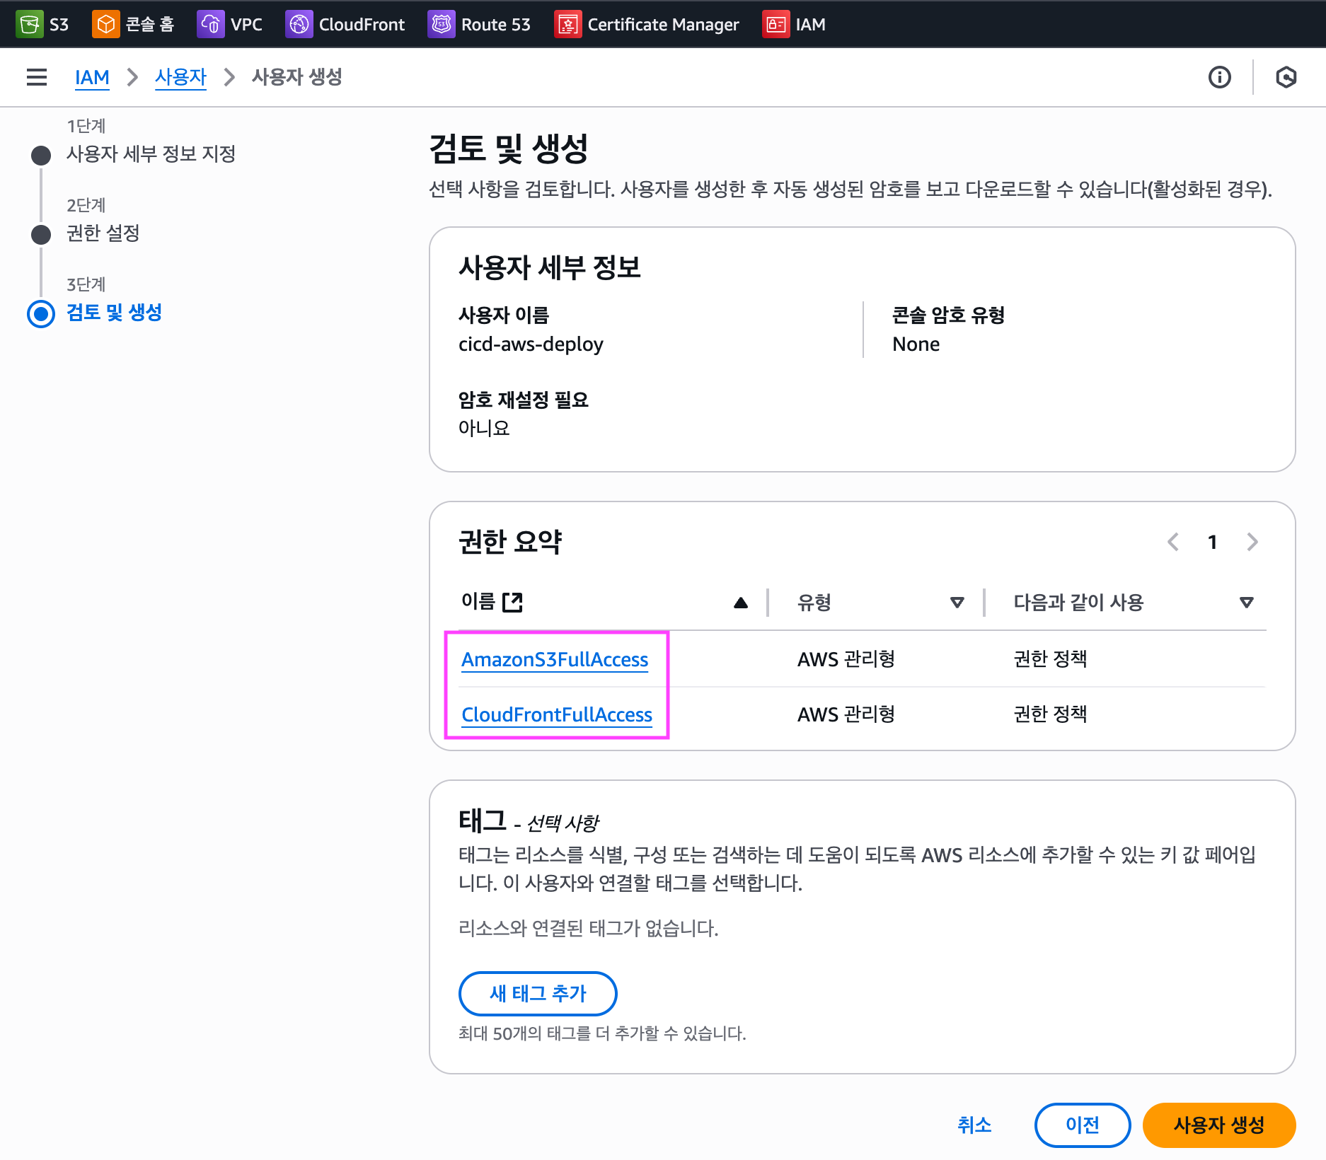Sort by 유형 column arrow
The width and height of the screenshot is (1326, 1160).
[x=957, y=603]
